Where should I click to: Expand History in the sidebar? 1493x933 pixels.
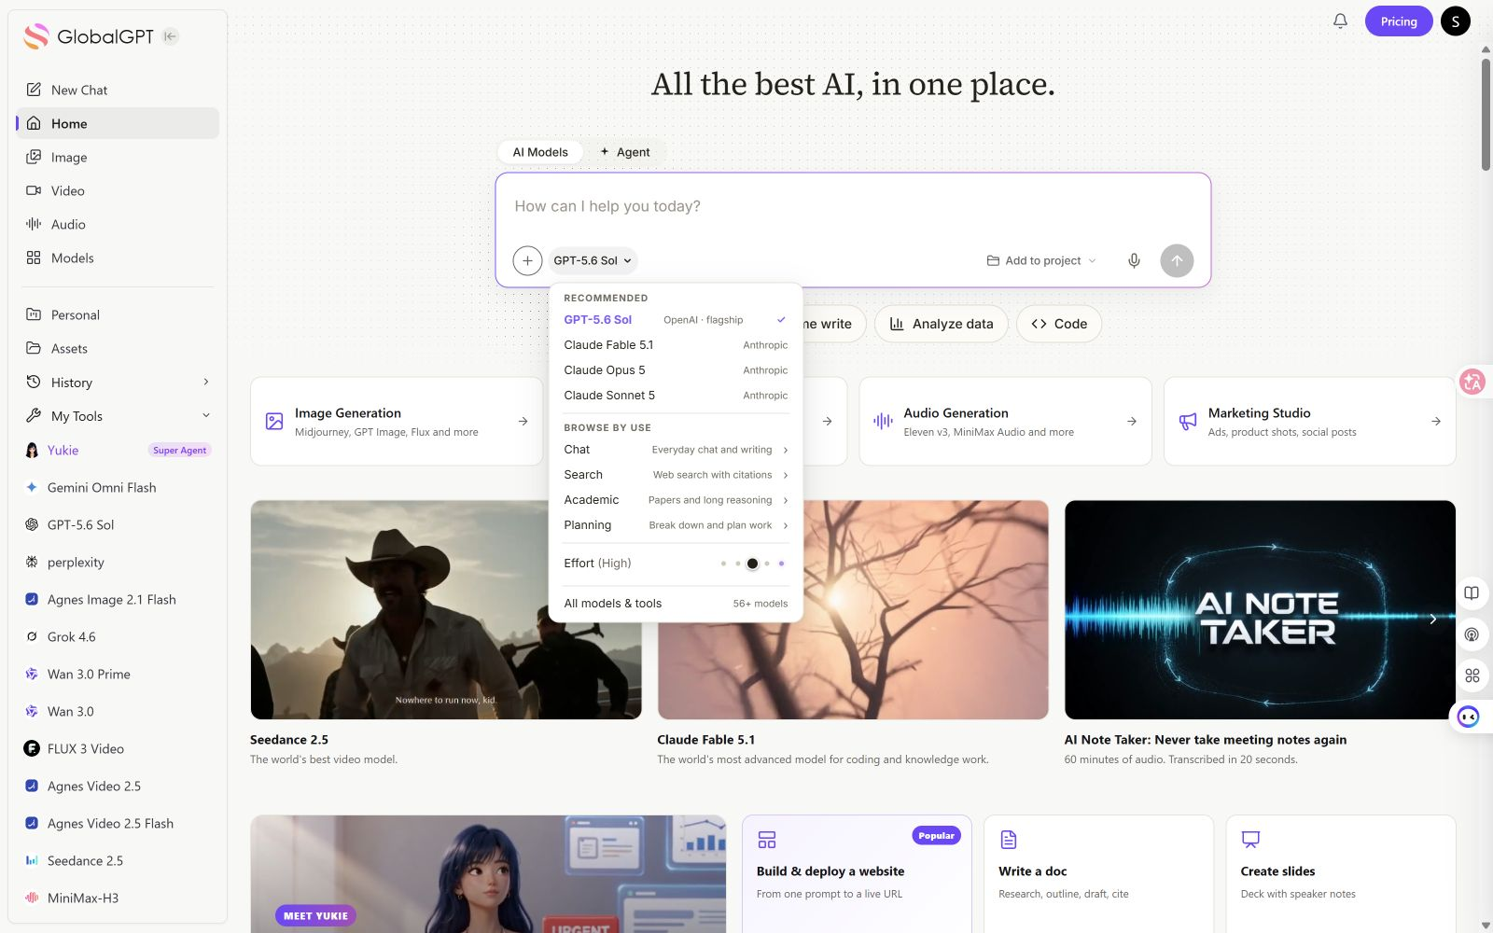tap(118, 382)
